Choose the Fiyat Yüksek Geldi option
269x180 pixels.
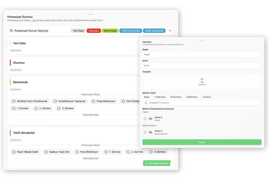14,152
